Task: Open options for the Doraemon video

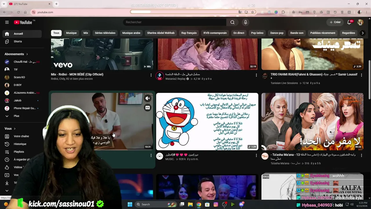Action: pyautogui.click(x=256, y=156)
